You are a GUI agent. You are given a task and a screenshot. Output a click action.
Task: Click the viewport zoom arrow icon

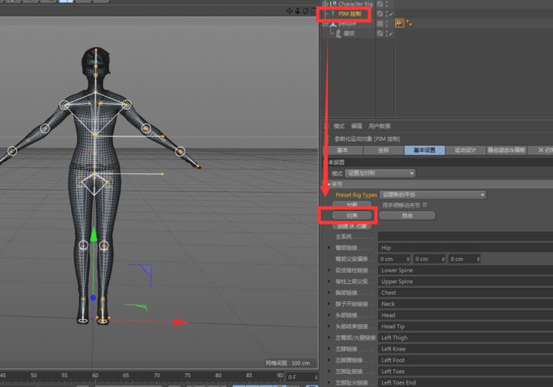299,11
